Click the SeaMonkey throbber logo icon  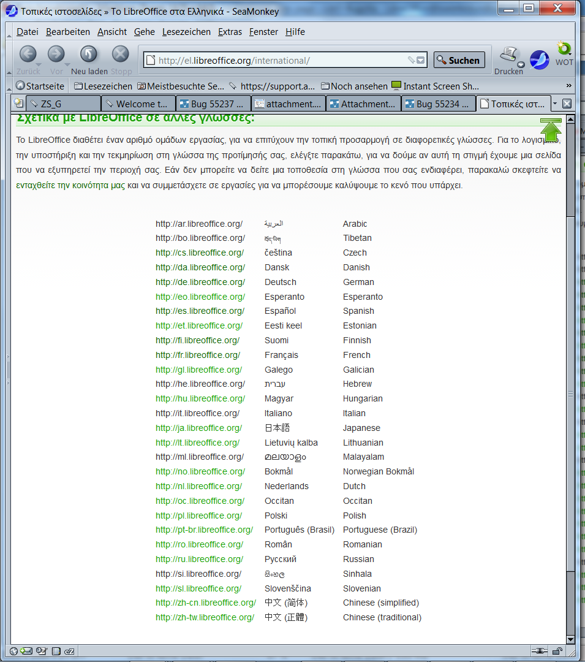(539, 59)
